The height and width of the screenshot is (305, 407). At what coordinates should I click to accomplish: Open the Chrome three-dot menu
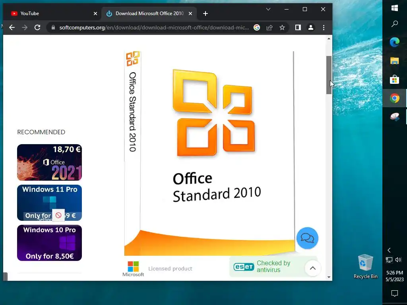click(324, 27)
